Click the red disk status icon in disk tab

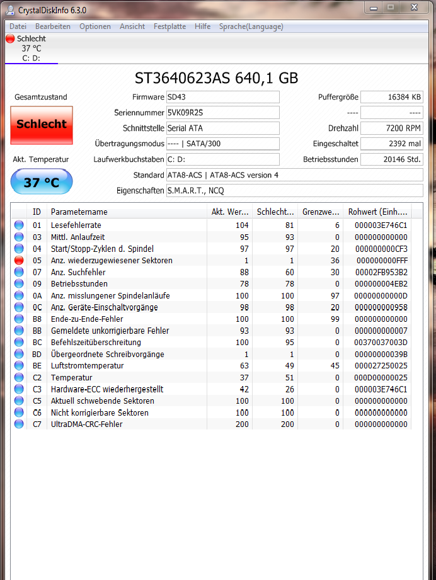click(10, 38)
